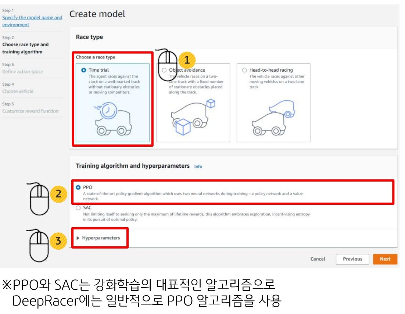Viewport: 405px width, 314px height.
Task: Expand the Hyperparameters section
Action: 101,238
